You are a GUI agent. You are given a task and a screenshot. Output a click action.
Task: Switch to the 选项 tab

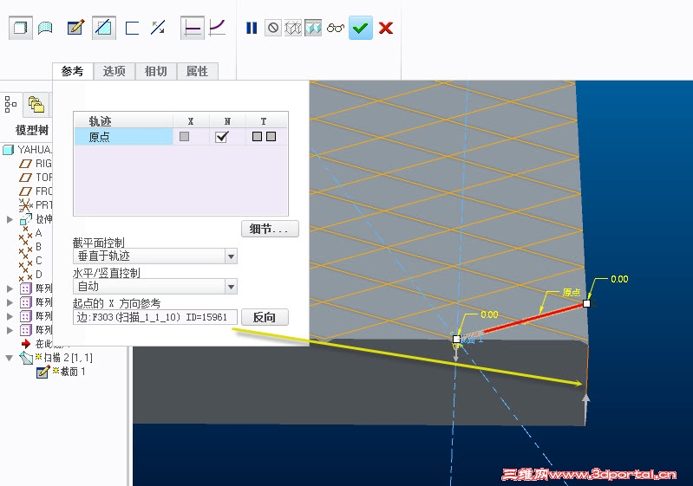pos(114,71)
